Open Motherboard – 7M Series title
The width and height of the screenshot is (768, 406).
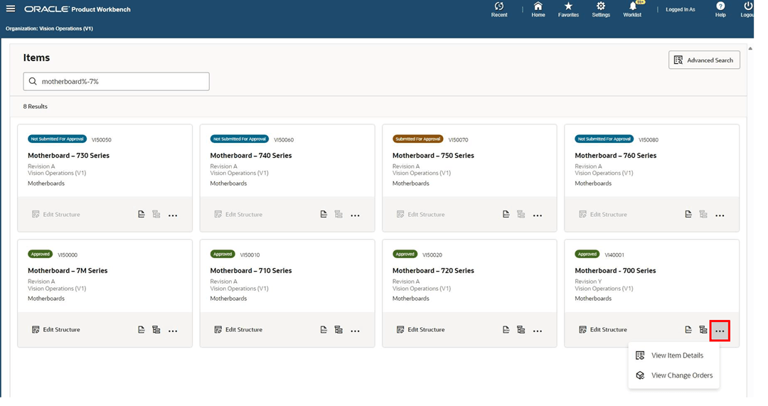coord(68,270)
